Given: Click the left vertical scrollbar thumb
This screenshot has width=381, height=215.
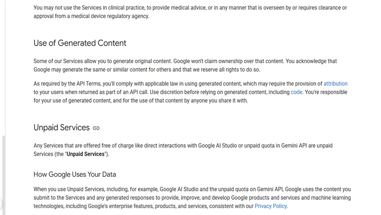Looking at the screenshot, I should point(3,175).
